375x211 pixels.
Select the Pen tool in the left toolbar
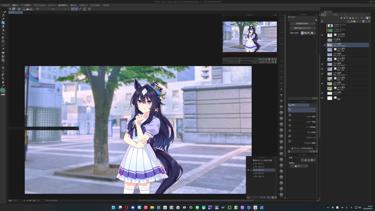pos(3,15)
